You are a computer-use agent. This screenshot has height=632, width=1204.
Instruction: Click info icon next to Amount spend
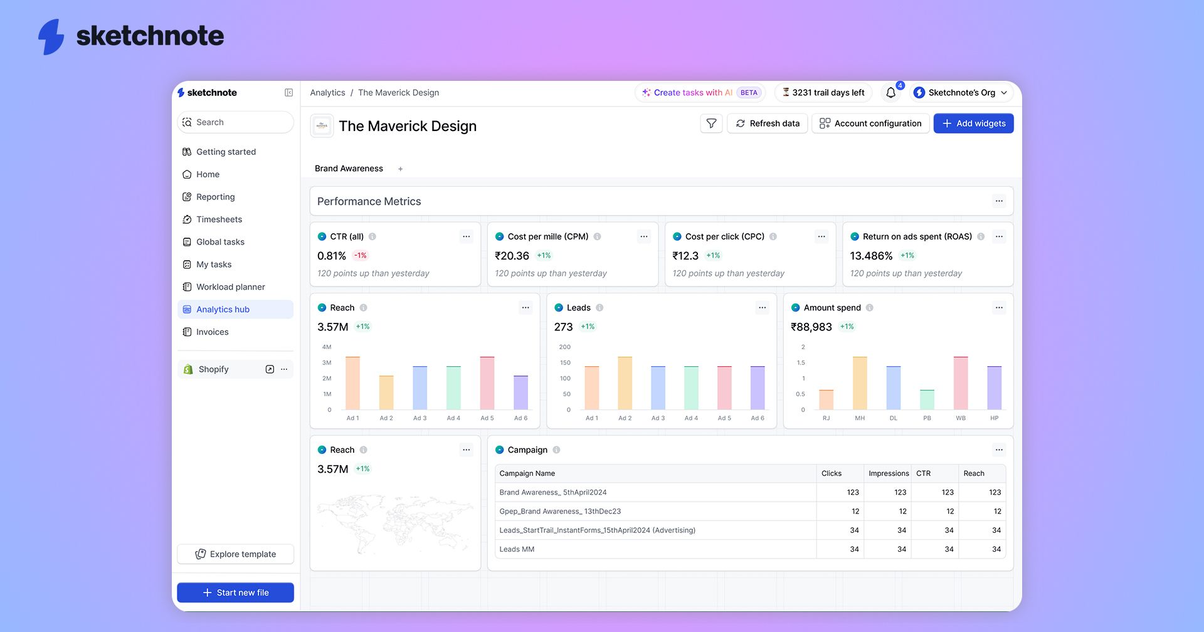870,308
